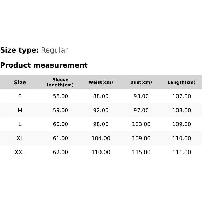Click bust value 103.00 for size L
Screen dimensions: 202x202
141,124
